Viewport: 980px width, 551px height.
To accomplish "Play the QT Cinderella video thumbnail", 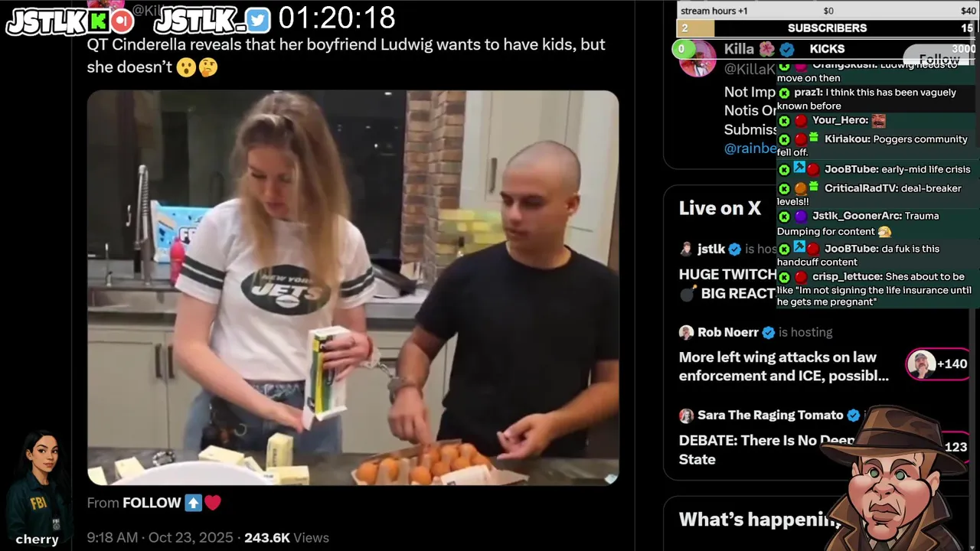I will pos(353,288).
